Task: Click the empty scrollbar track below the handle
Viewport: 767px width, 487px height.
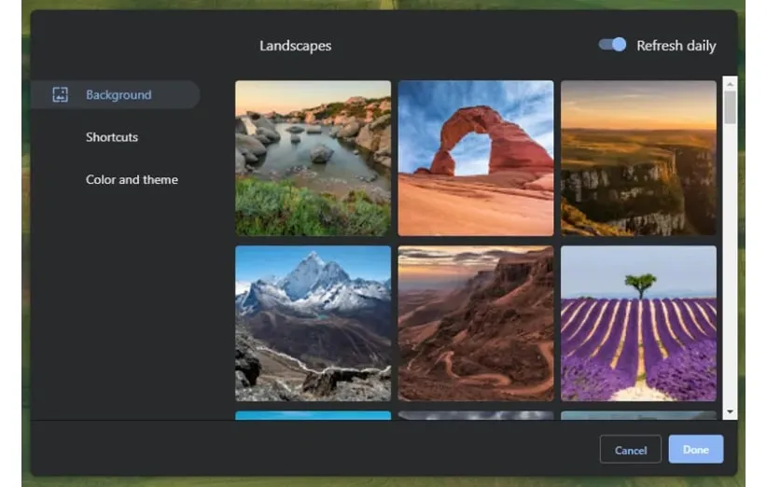Action: [730, 271]
